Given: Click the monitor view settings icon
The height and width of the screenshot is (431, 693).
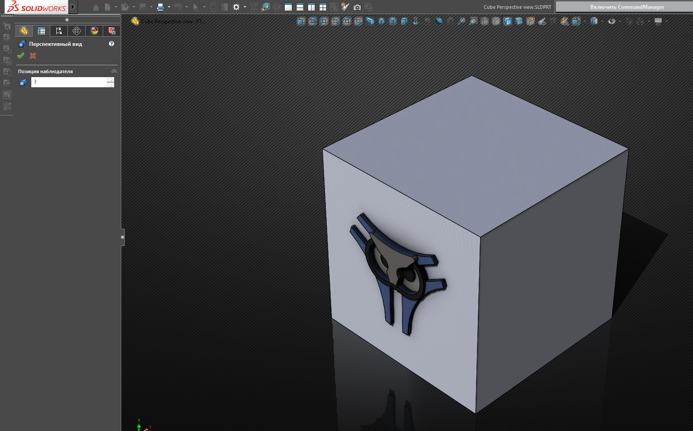Looking at the screenshot, I should 658,21.
